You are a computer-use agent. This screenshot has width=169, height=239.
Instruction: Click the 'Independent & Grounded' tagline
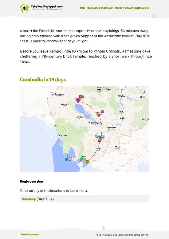pyautogui.click(x=46, y=9)
